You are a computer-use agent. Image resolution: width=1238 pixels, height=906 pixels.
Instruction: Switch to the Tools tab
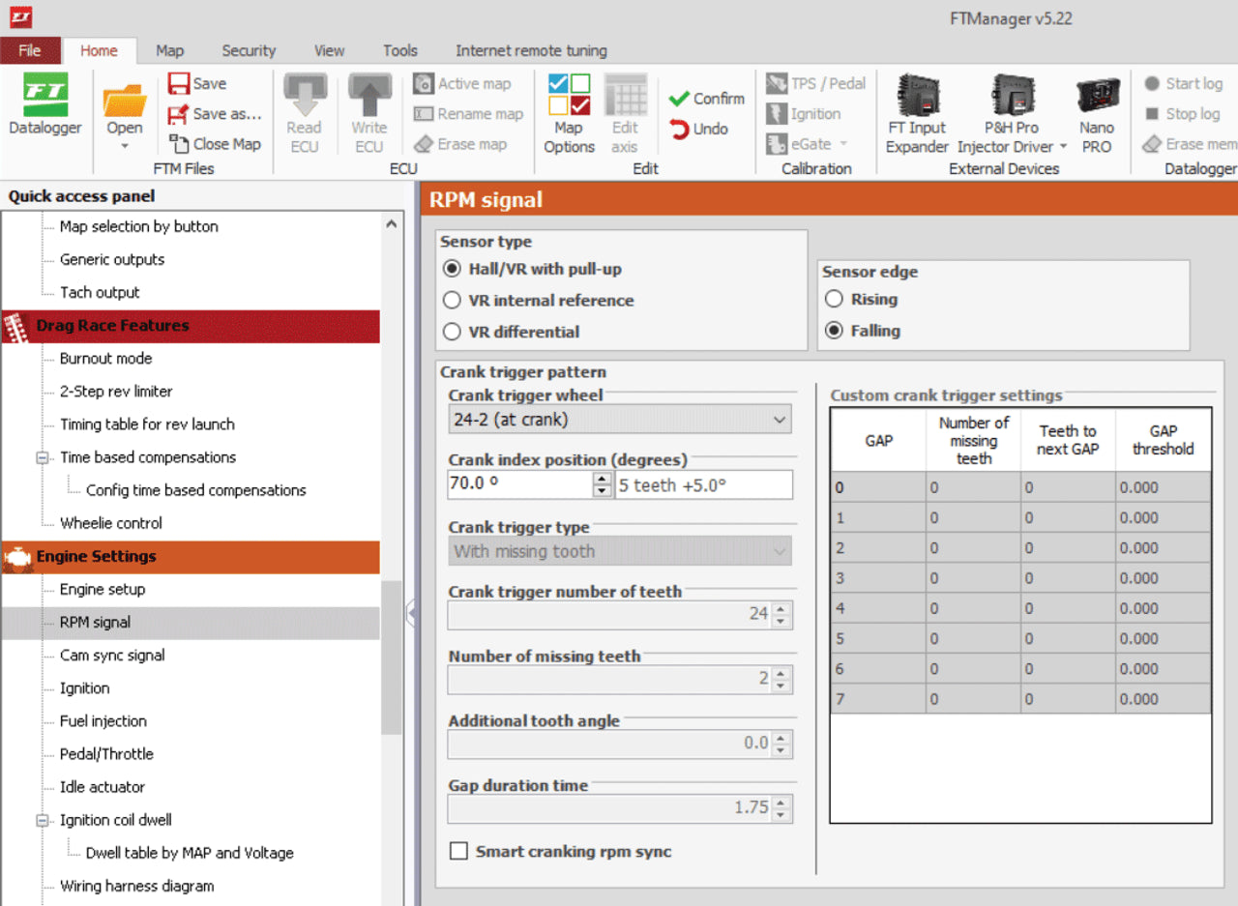(399, 50)
